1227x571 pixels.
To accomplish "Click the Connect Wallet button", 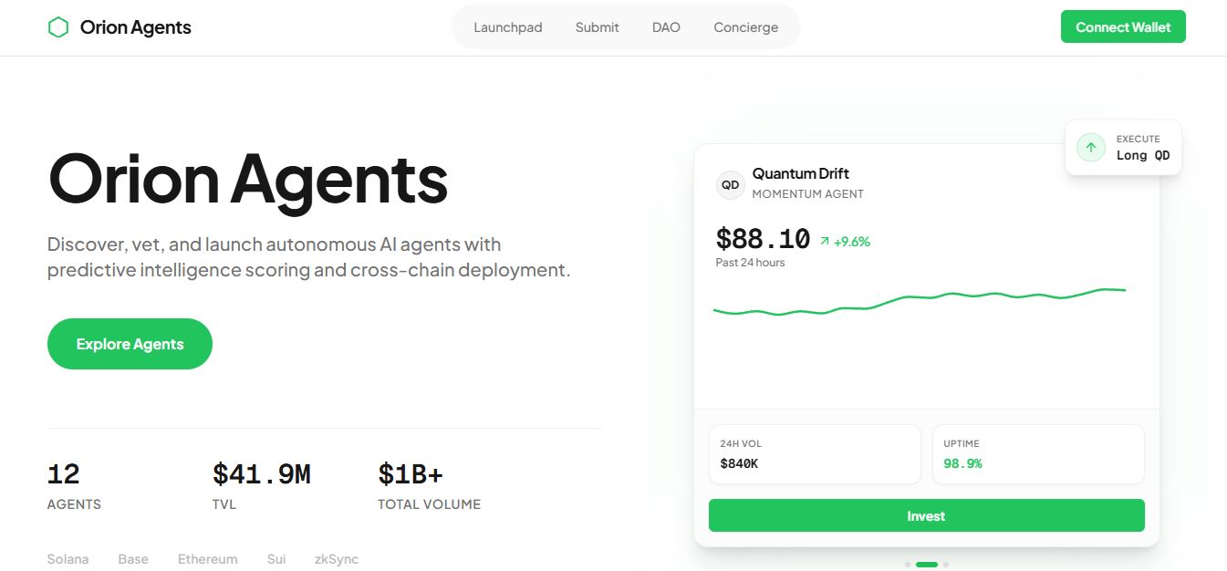I will coord(1123,26).
